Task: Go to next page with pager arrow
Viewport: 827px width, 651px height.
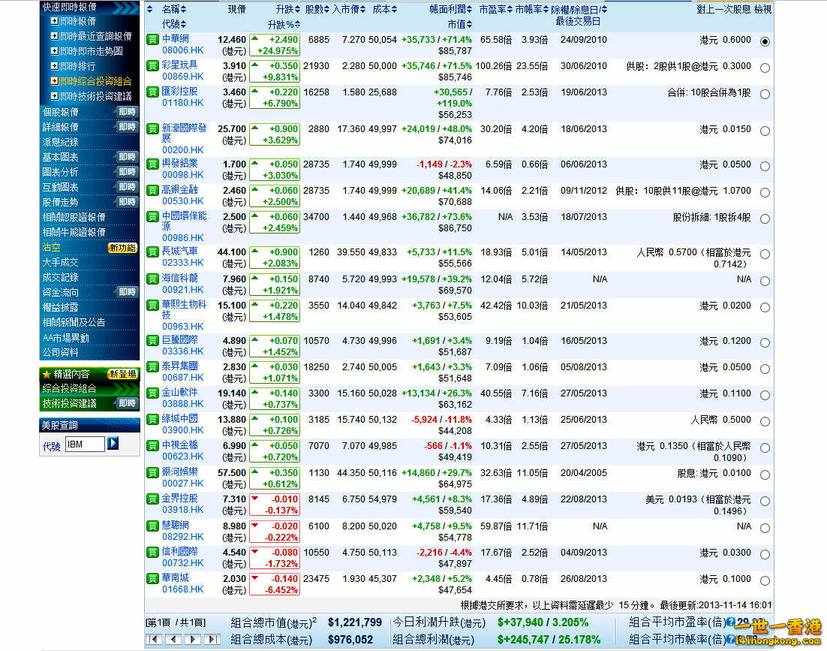Action: 193,640
